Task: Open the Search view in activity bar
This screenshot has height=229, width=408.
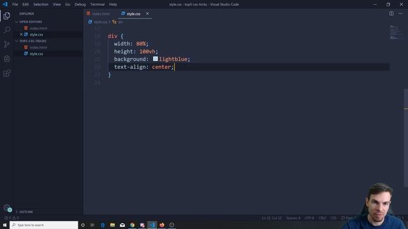Action: tap(7, 30)
